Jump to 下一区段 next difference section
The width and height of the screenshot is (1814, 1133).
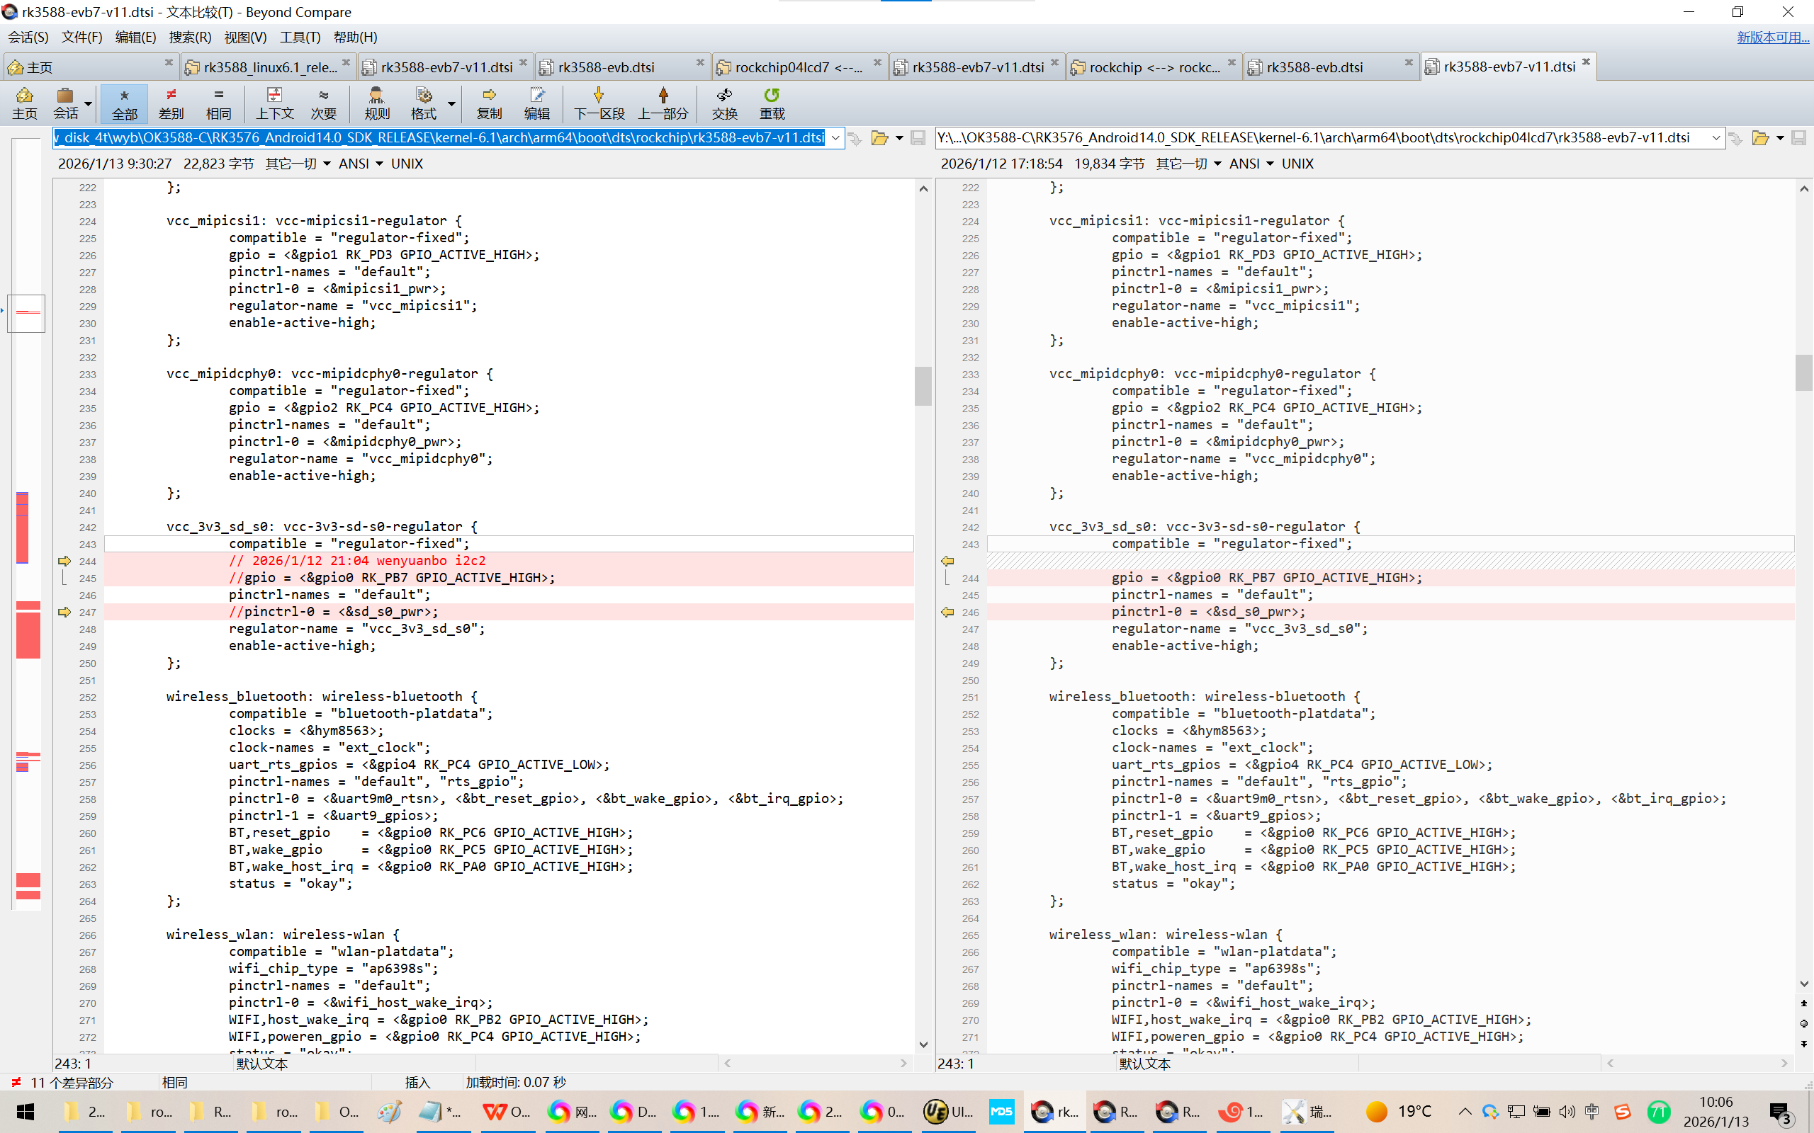tap(598, 103)
